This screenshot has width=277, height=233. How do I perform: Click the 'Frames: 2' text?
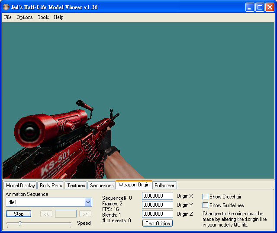point(112,204)
